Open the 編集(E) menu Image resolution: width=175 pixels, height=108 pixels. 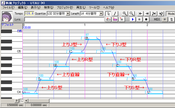pos(23,8)
